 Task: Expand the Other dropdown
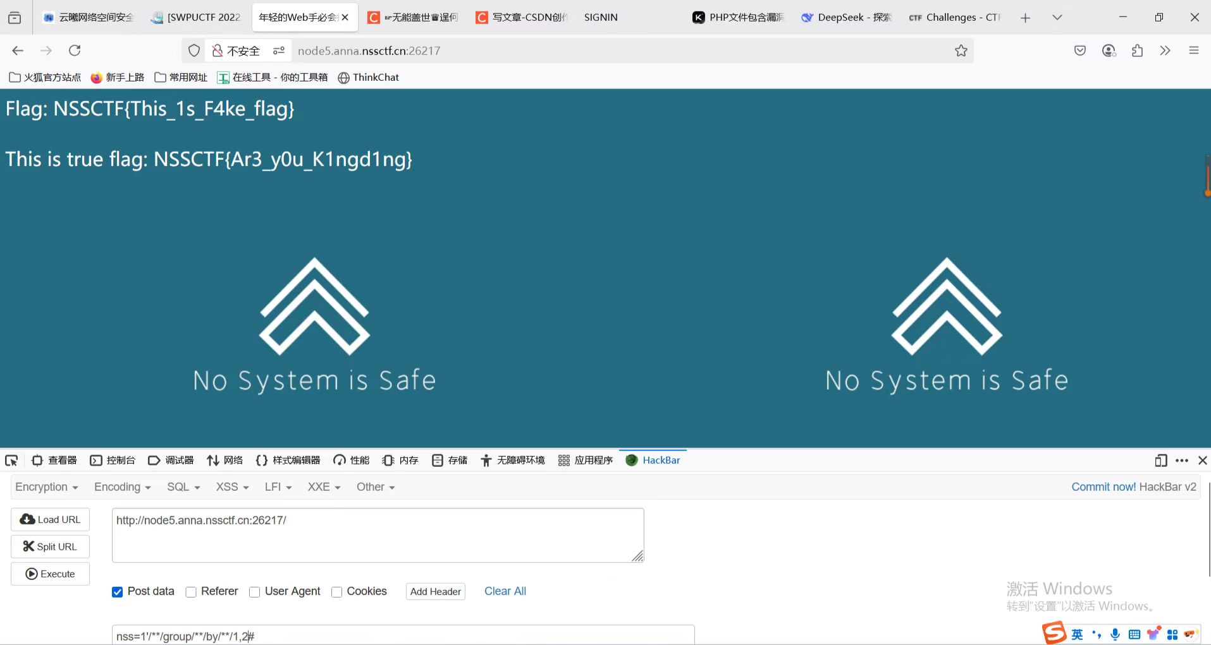click(x=376, y=487)
